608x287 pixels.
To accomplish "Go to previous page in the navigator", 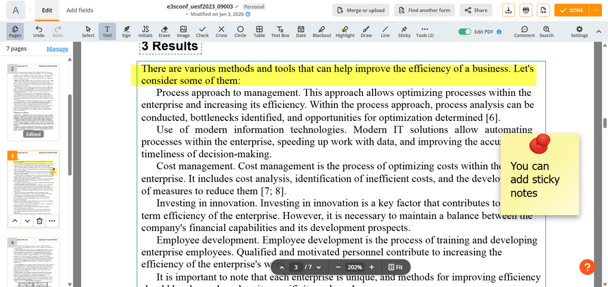I will tap(281, 267).
